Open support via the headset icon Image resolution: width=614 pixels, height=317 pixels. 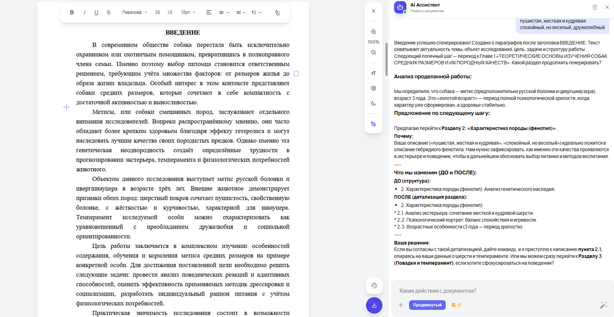(x=374, y=285)
